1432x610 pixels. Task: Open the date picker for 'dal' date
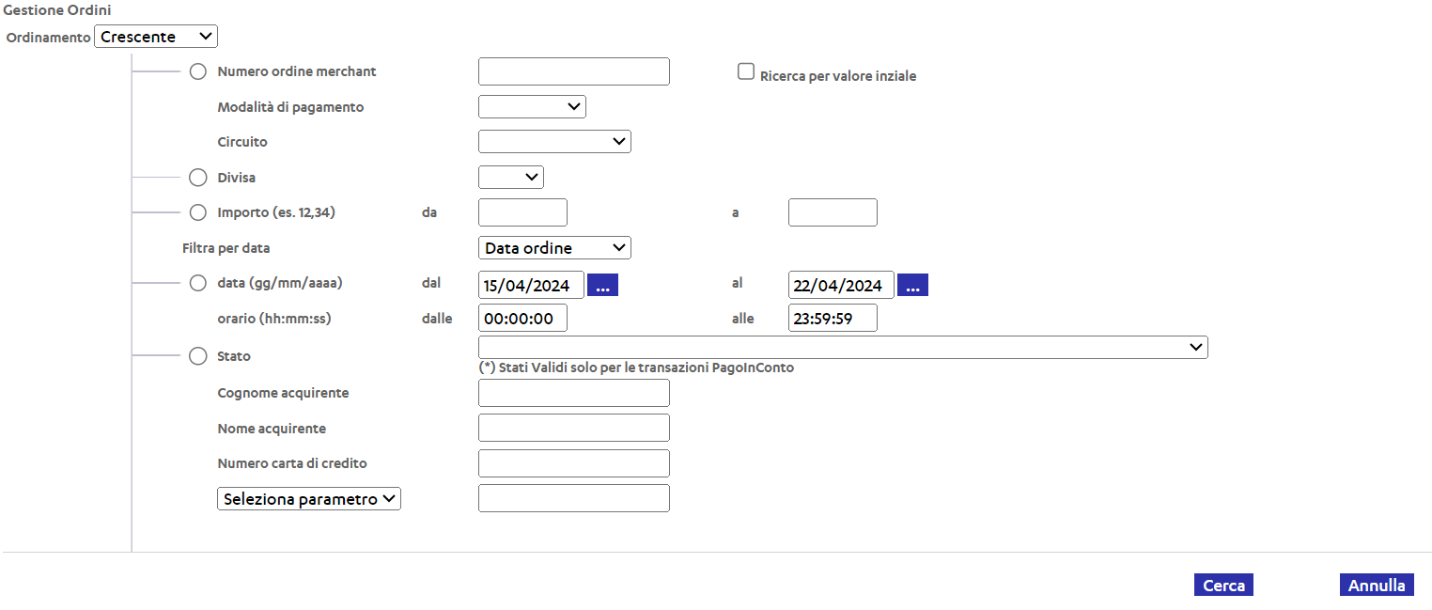coord(602,285)
